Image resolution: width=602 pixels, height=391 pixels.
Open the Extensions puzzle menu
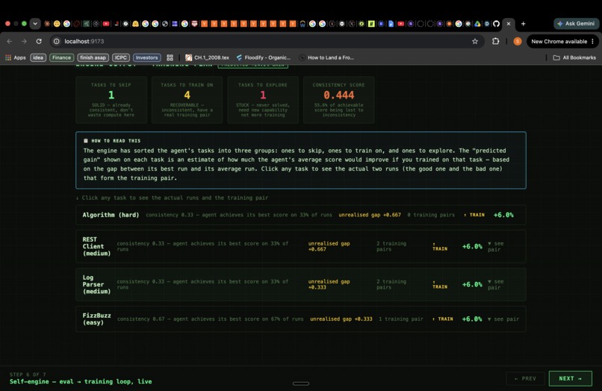[x=496, y=42]
